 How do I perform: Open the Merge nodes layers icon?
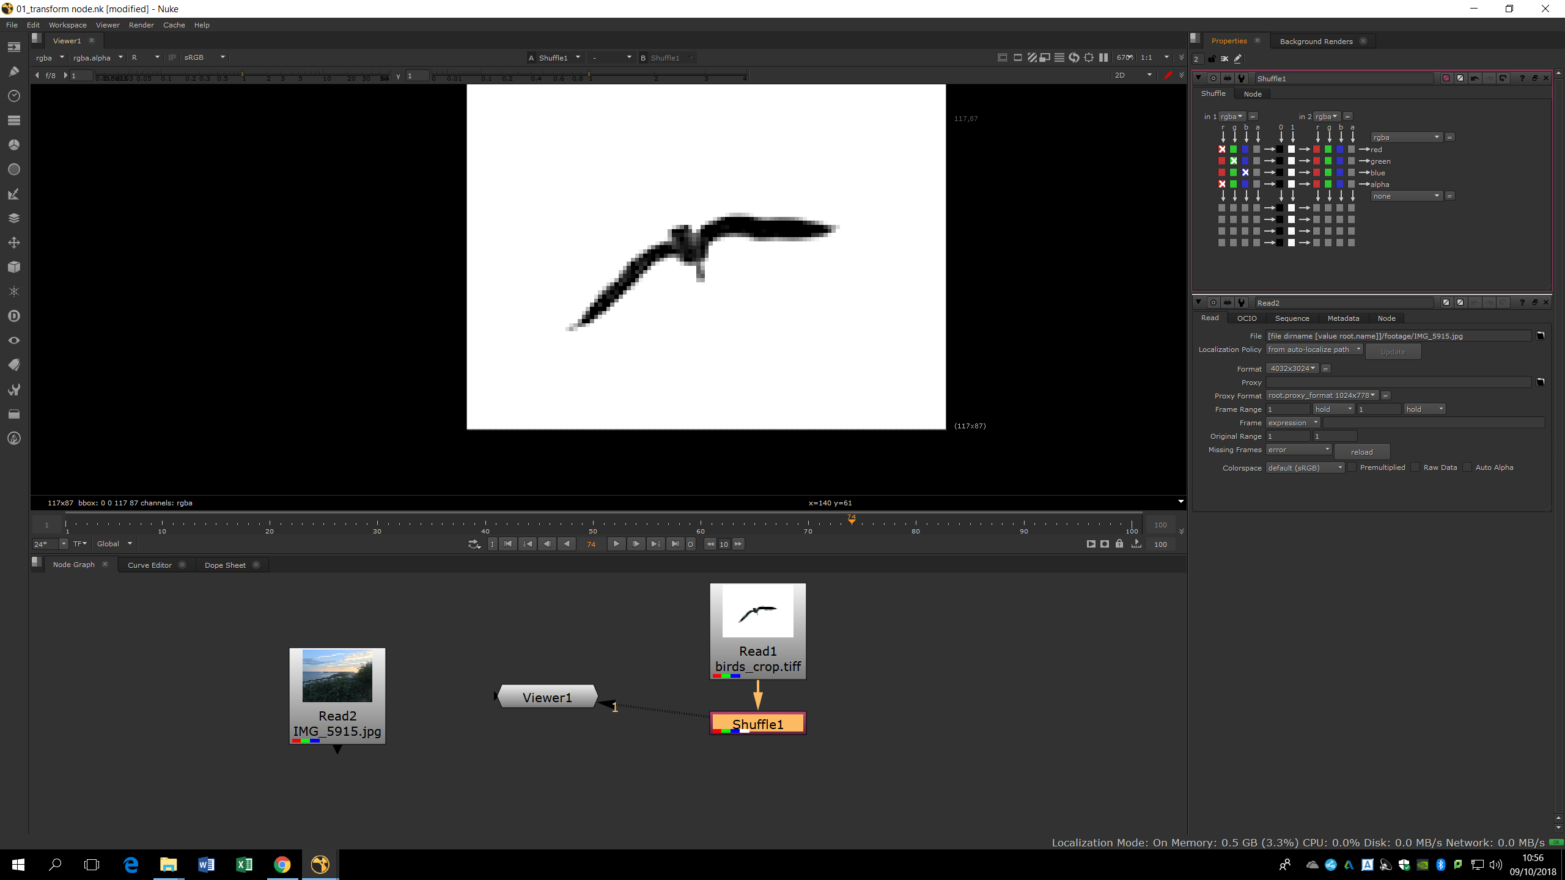[x=13, y=218]
